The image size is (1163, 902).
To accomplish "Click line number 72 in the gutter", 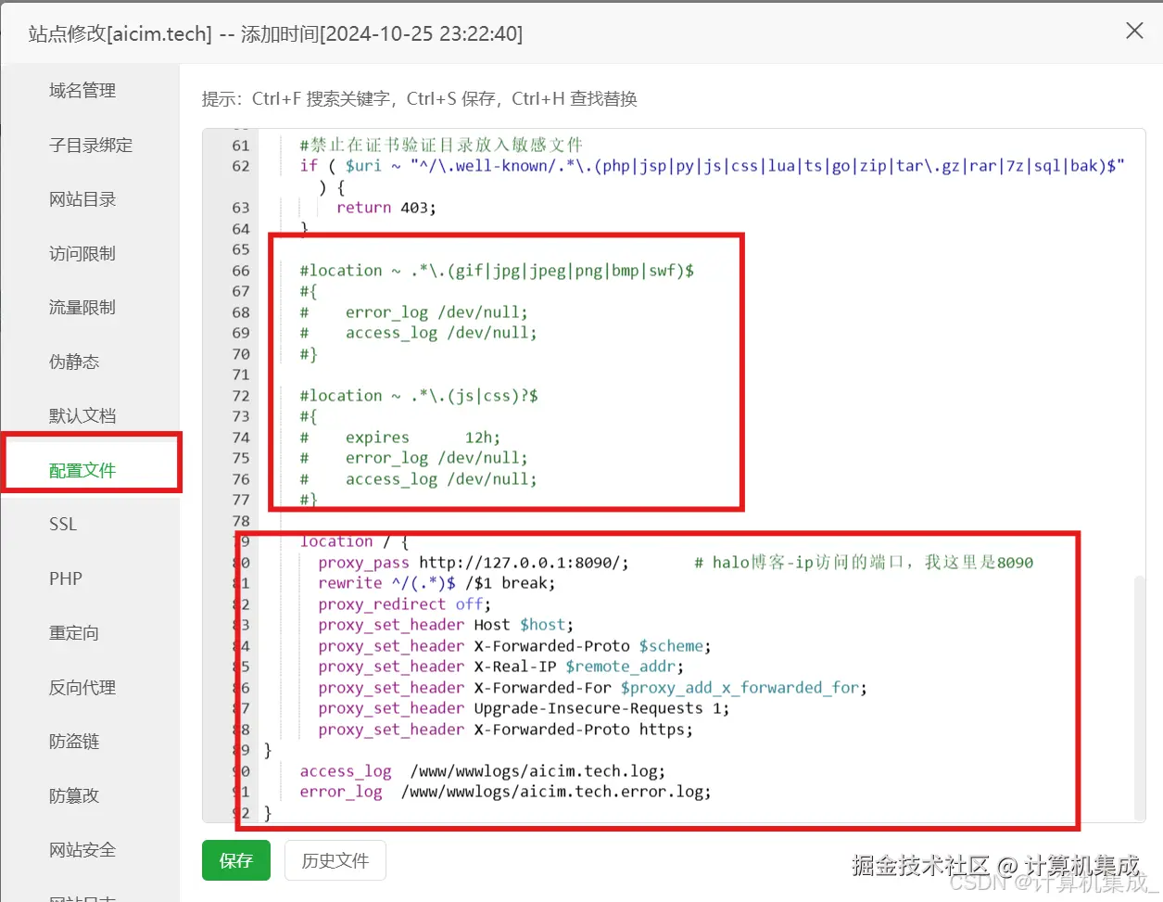I will 241,396.
